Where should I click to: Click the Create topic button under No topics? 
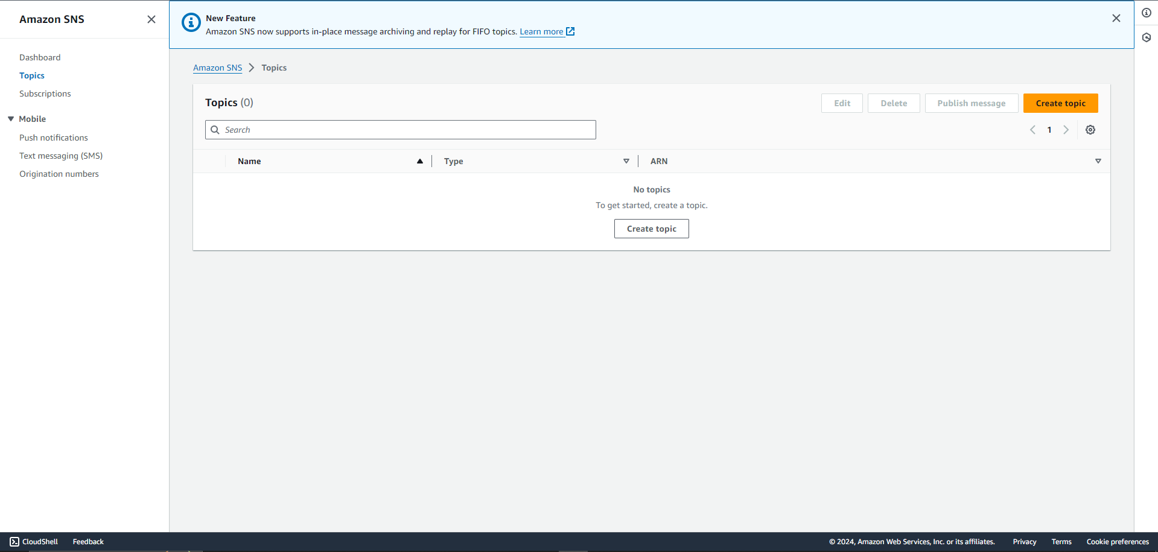point(652,229)
